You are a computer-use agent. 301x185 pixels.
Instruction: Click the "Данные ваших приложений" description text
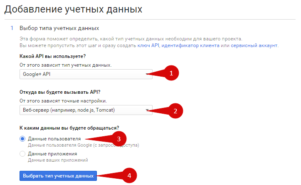(x=58, y=160)
